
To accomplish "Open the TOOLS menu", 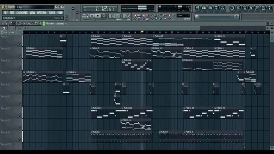I will (52, 13).
